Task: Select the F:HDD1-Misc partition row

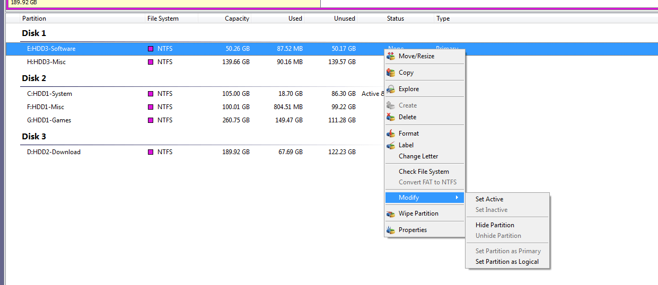Action: click(332, 107)
